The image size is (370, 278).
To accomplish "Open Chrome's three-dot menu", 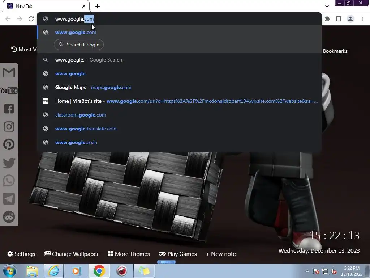I will point(362,19).
